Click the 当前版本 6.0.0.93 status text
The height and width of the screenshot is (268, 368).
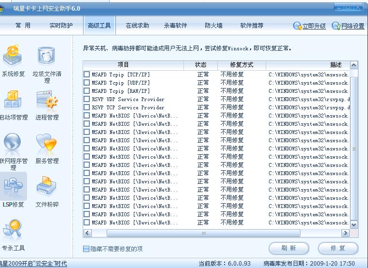225,264
